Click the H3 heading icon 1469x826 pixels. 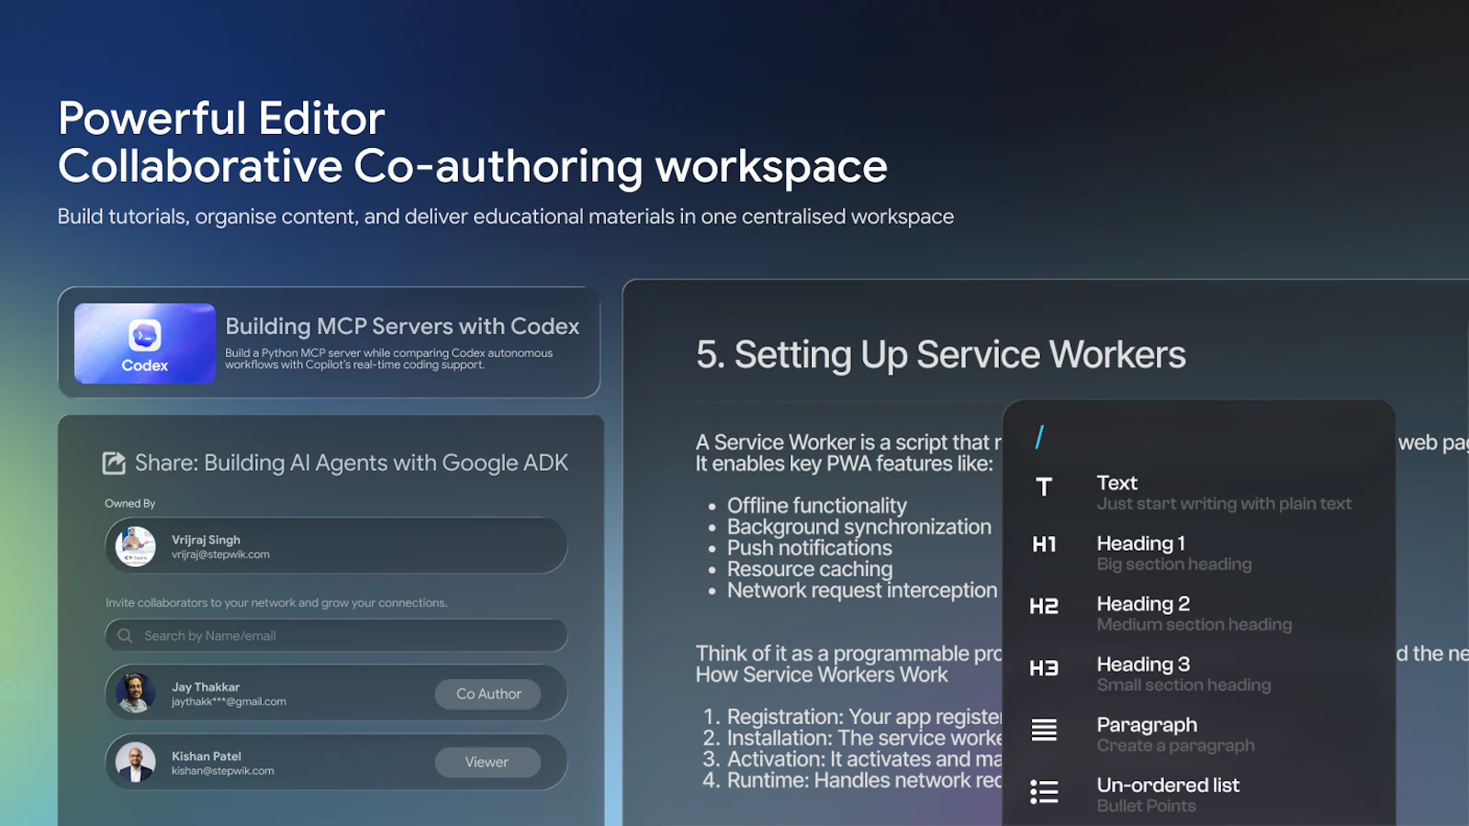click(x=1044, y=668)
